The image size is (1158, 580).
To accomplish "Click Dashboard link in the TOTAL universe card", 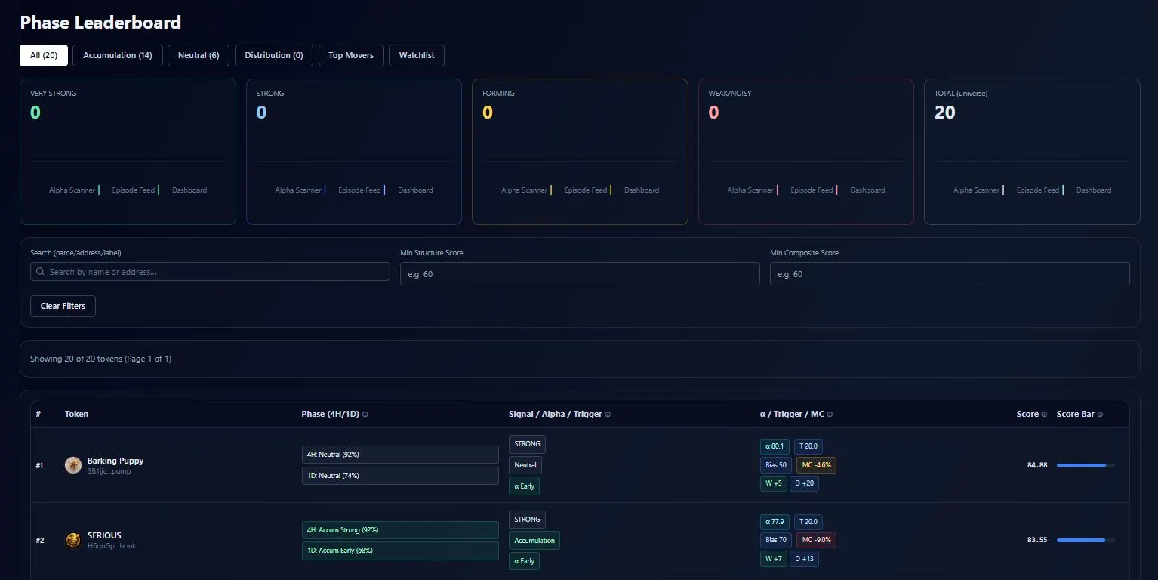I will (x=1093, y=190).
